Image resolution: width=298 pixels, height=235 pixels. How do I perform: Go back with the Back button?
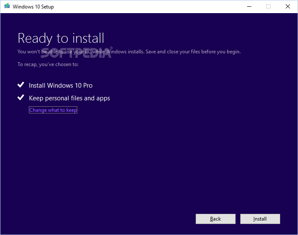click(x=216, y=219)
